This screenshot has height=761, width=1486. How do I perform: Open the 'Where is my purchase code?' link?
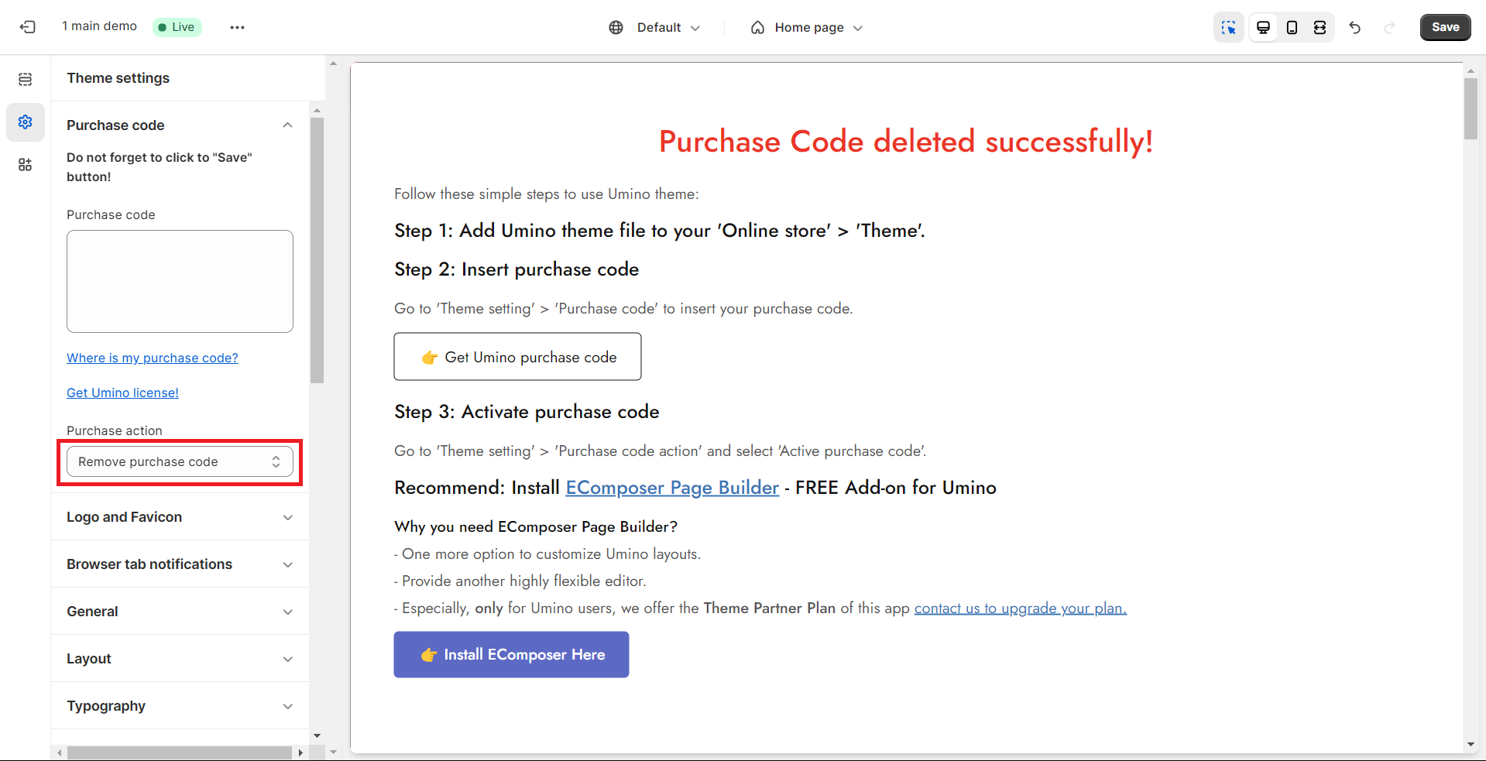point(153,358)
